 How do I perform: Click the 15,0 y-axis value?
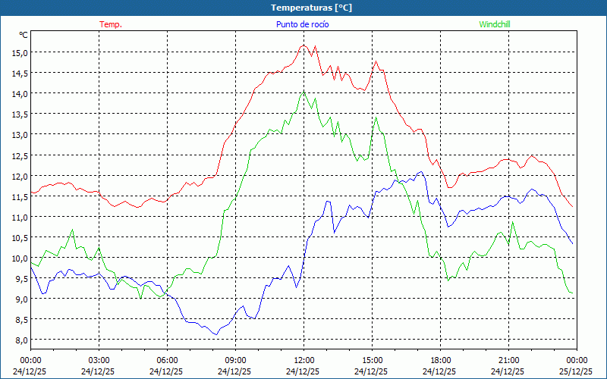(x=20, y=52)
